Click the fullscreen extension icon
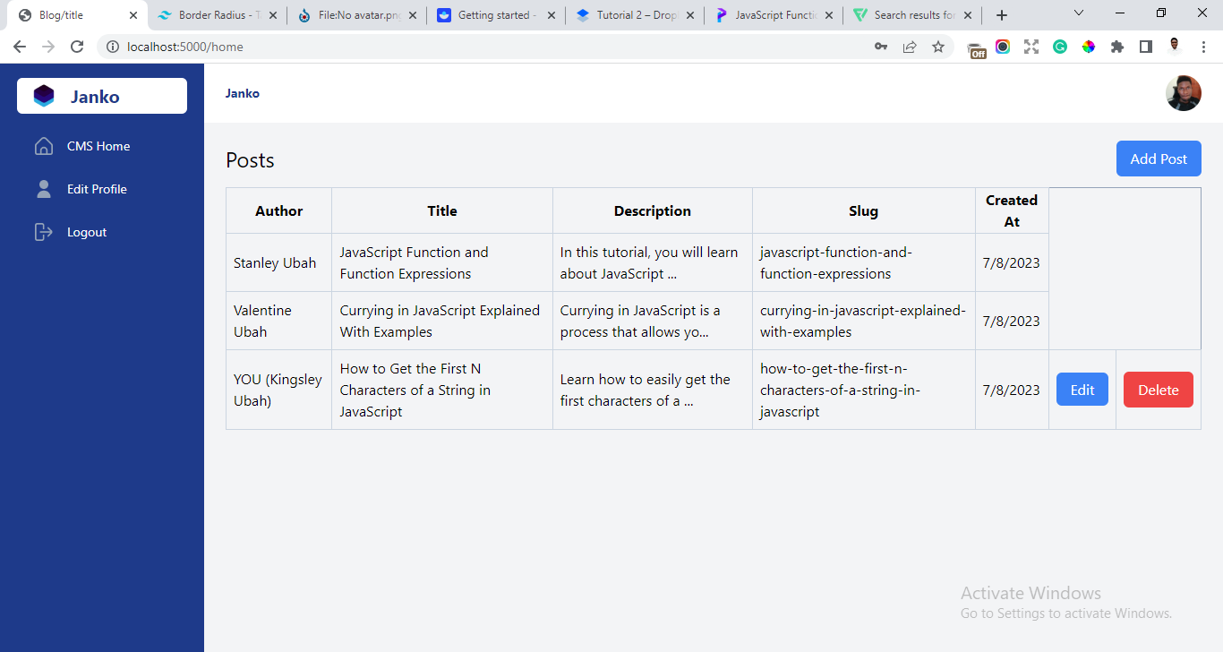 point(1031,46)
